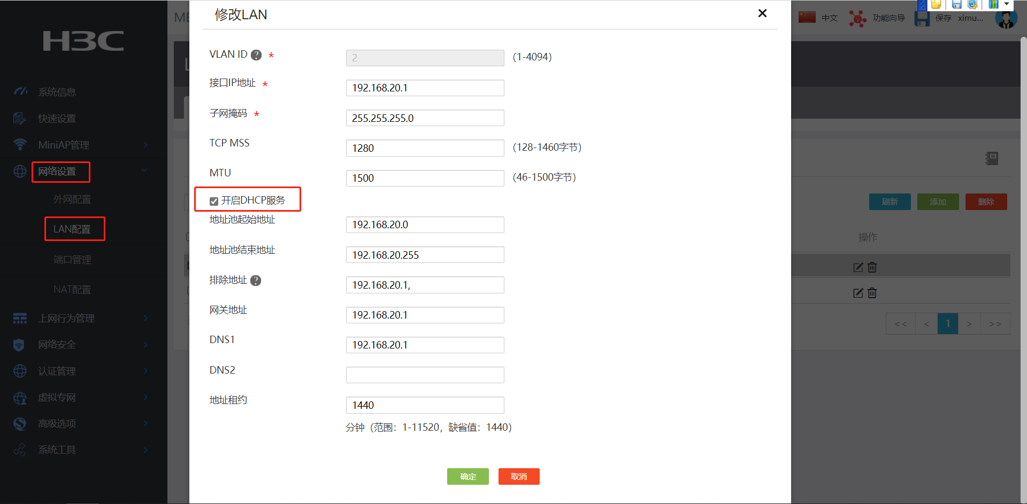Expand the 上网行为管理 chevron
This screenshot has width=1027, height=504.
145,319
